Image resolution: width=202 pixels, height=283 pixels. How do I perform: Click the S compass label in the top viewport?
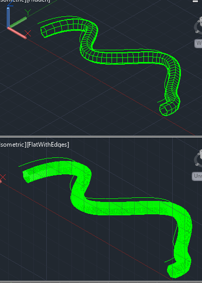click(198, 31)
